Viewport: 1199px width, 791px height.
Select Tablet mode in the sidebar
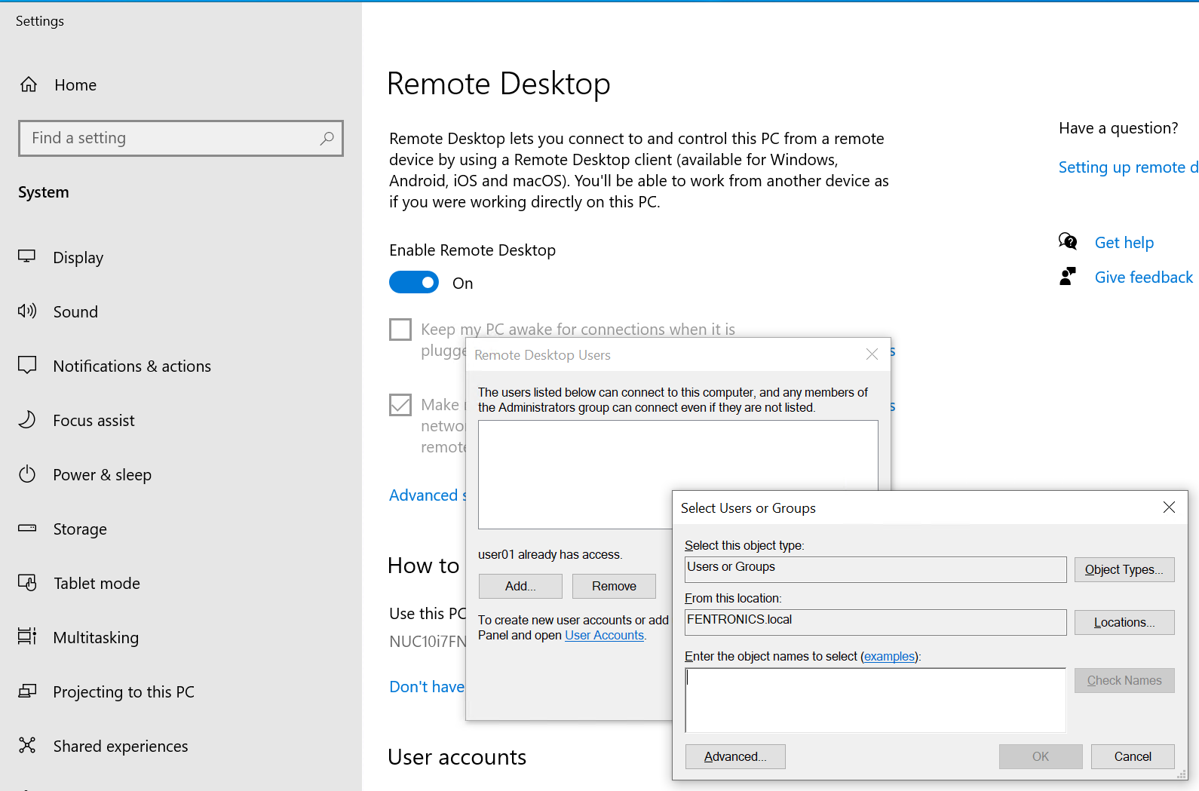(x=97, y=584)
